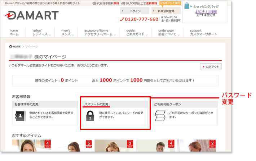The height and width of the screenshot is (161, 256).
Task: Open first recommended item with grade 4 woman
Action: tap(31, 146)
